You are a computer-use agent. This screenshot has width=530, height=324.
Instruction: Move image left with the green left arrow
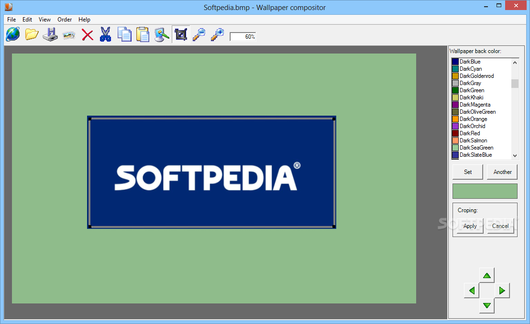coord(472,291)
